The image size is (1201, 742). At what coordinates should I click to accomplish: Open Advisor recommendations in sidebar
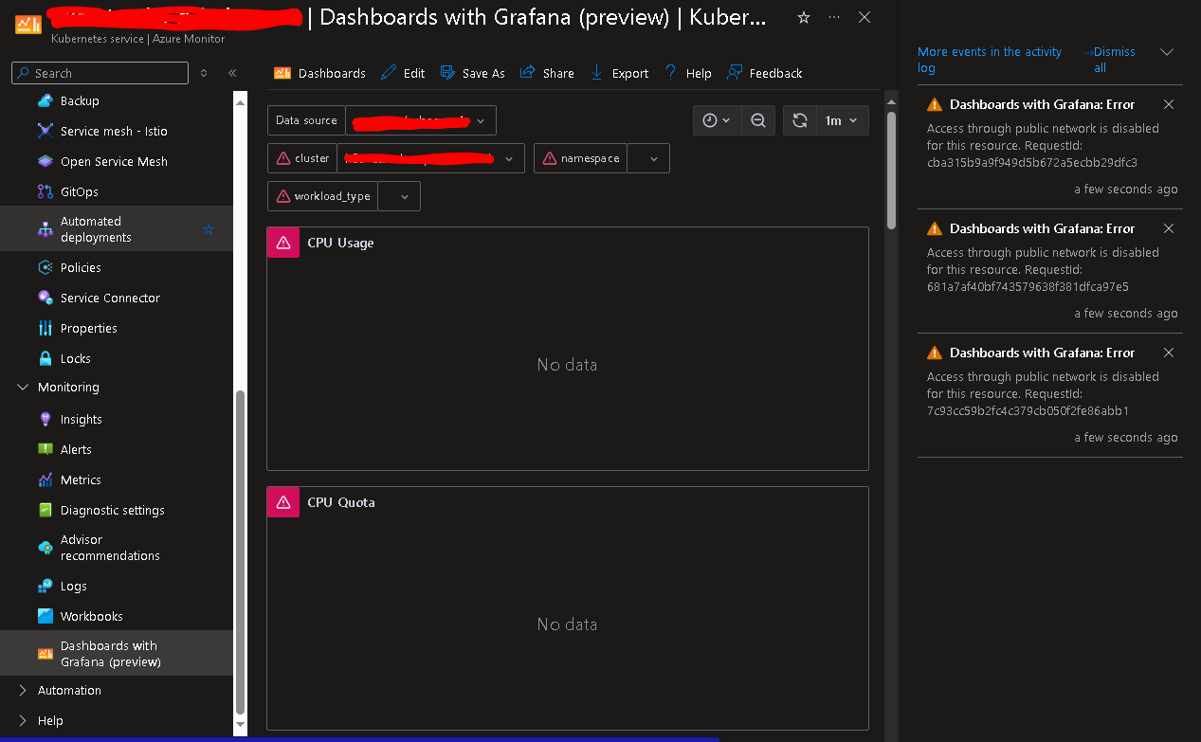point(110,548)
